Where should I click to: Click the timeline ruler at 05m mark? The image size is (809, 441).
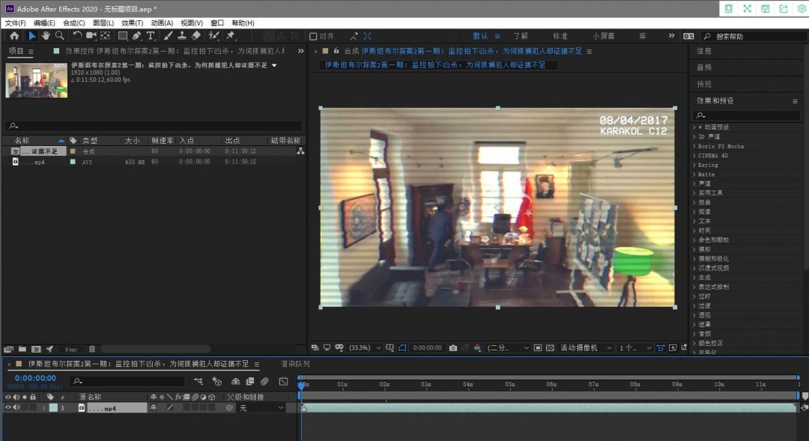point(510,384)
